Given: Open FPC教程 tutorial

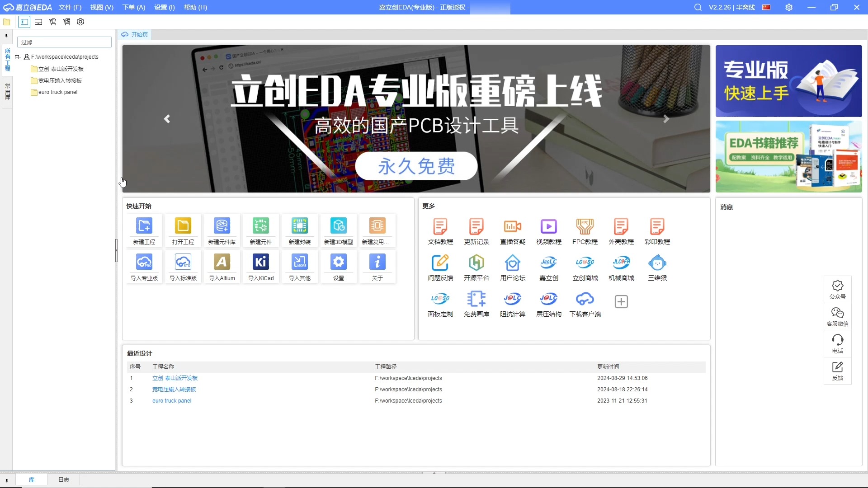Looking at the screenshot, I should pyautogui.click(x=585, y=227).
